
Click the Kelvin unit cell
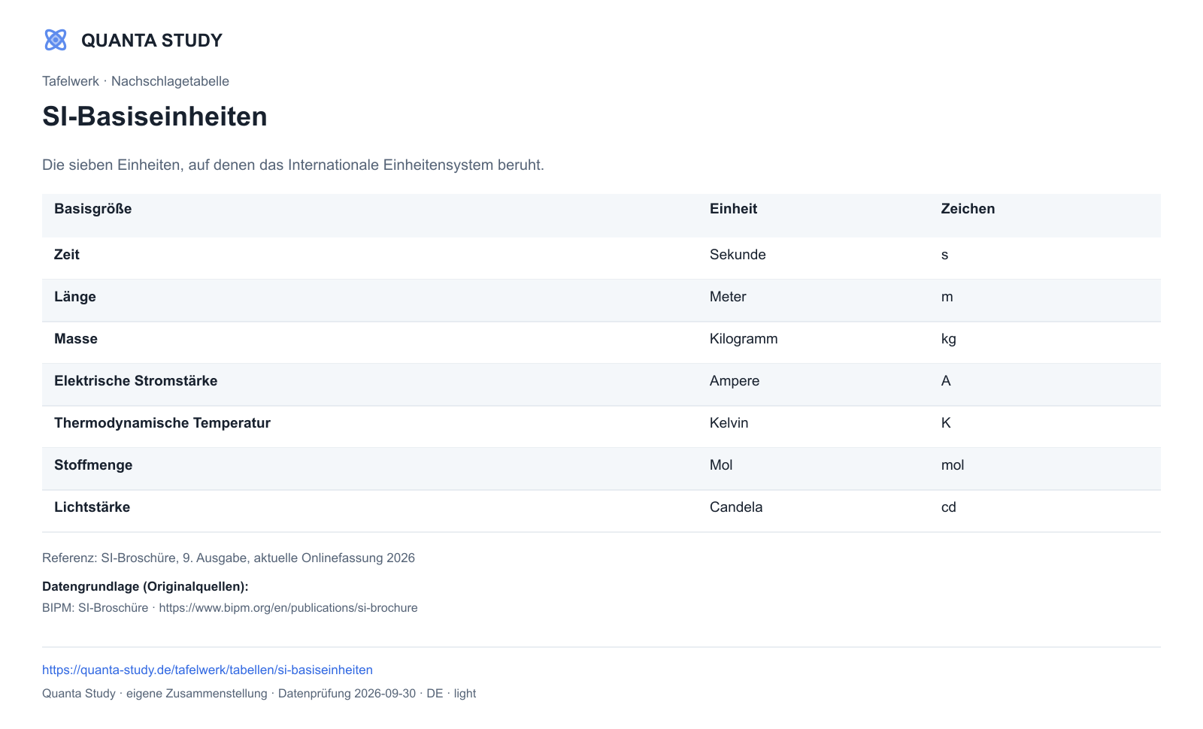pos(729,423)
